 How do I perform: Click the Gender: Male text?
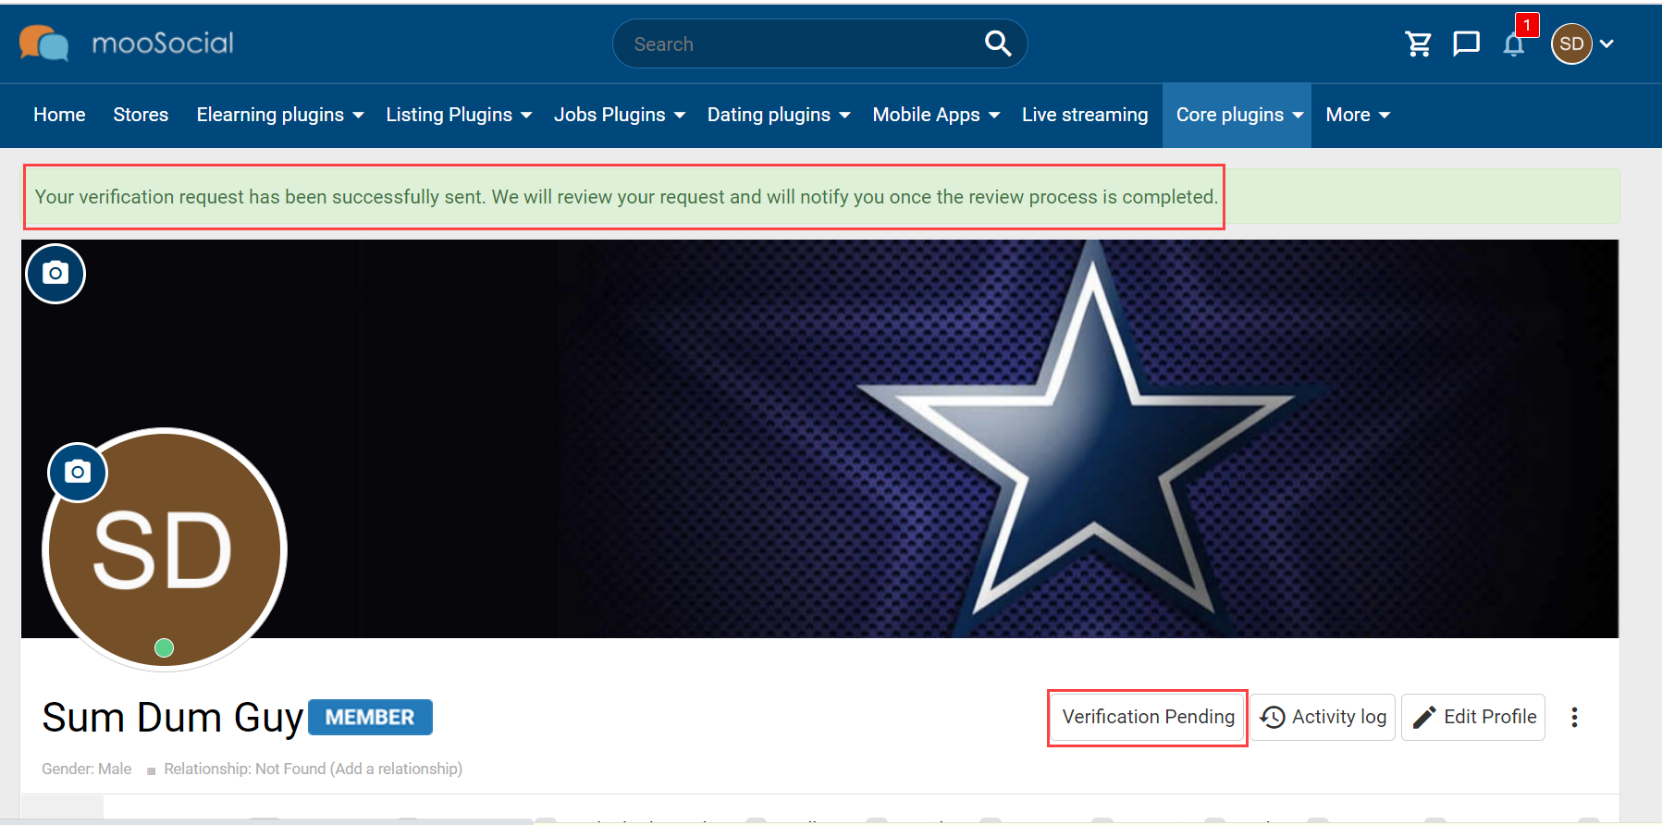(x=87, y=769)
